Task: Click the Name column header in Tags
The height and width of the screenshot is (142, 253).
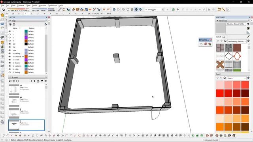Action: click(15, 28)
